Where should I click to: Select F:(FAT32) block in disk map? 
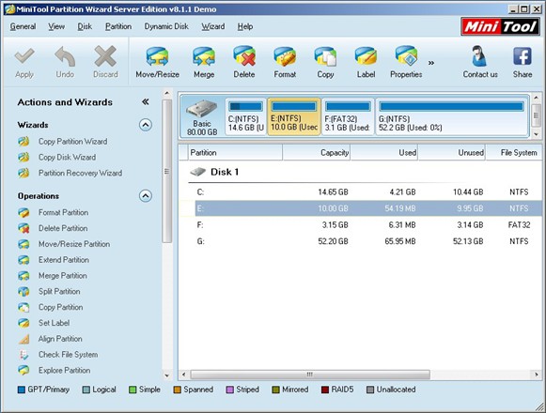pos(348,116)
